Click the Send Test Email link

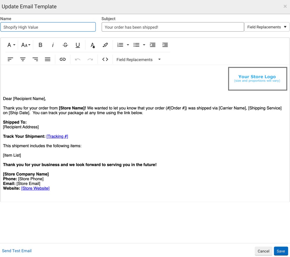coord(17,251)
